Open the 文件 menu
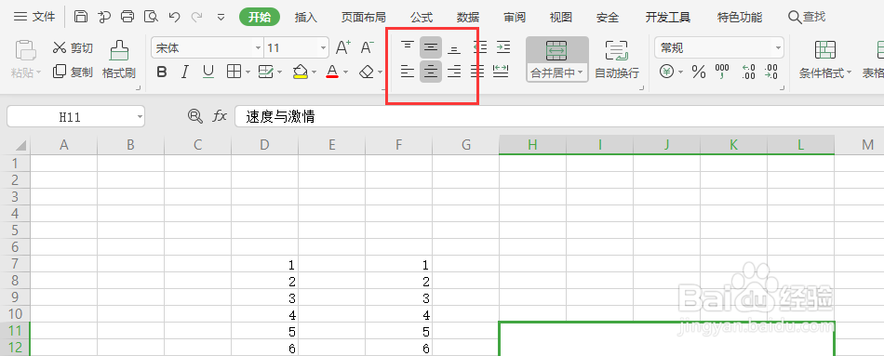This screenshot has width=884, height=356. pyautogui.click(x=34, y=17)
